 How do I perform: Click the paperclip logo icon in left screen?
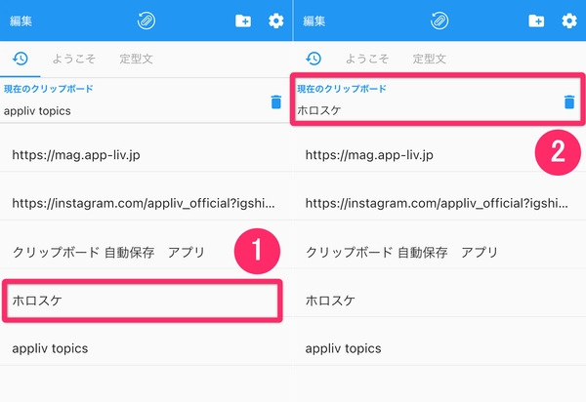[x=146, y=20]
